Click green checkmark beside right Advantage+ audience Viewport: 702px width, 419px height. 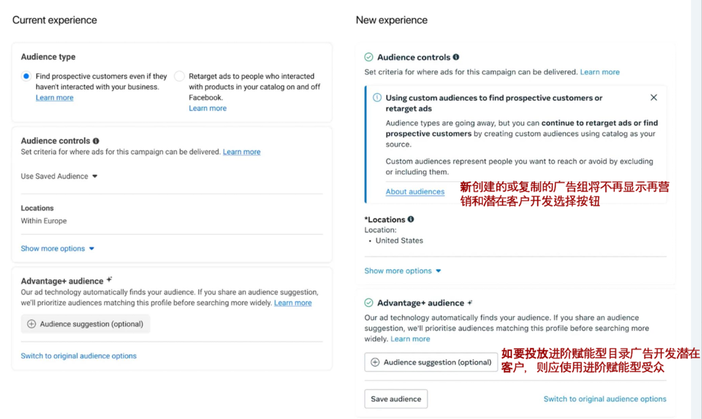click(369, 303)
